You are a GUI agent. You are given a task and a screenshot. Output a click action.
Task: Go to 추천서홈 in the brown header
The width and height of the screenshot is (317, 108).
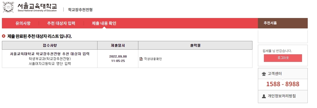click(270, 23)
